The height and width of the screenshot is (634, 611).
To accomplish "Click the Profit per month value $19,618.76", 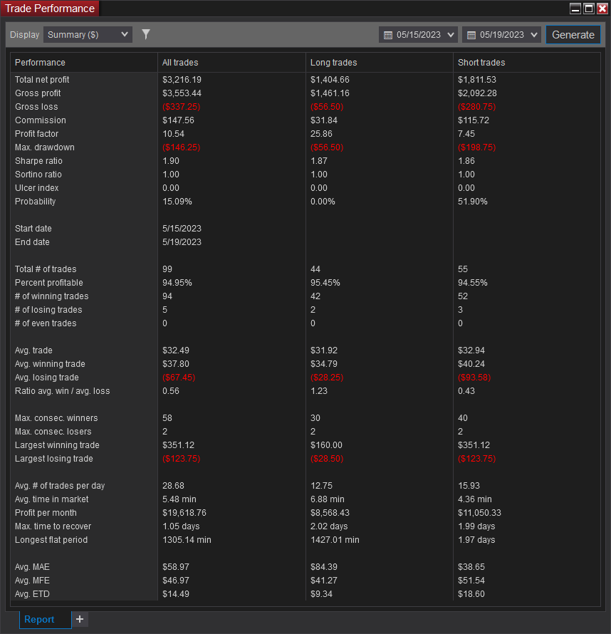I will click(x=184, y=513).
